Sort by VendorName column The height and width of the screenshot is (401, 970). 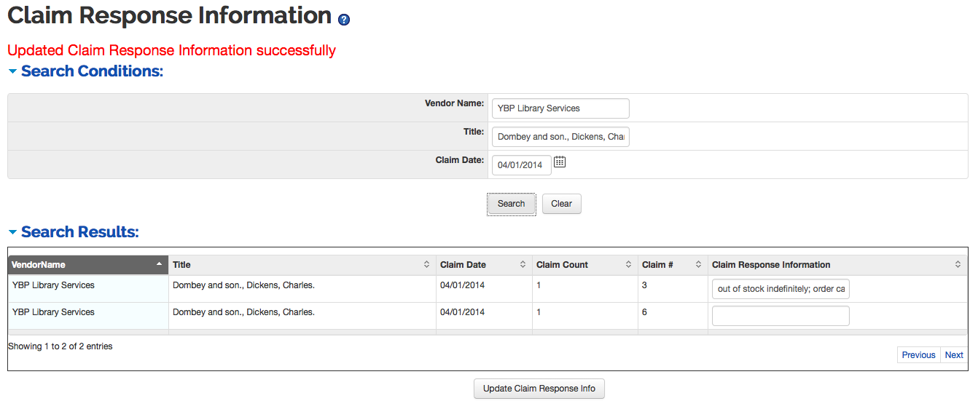coord(87,265)
